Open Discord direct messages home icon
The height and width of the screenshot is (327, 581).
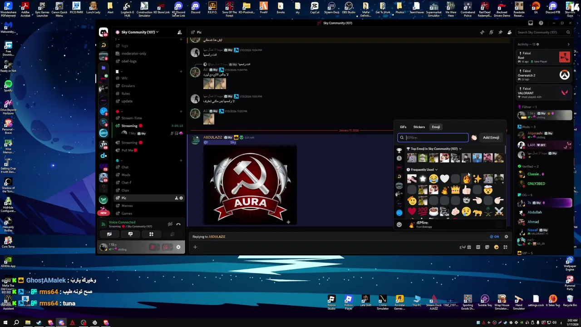103,32
